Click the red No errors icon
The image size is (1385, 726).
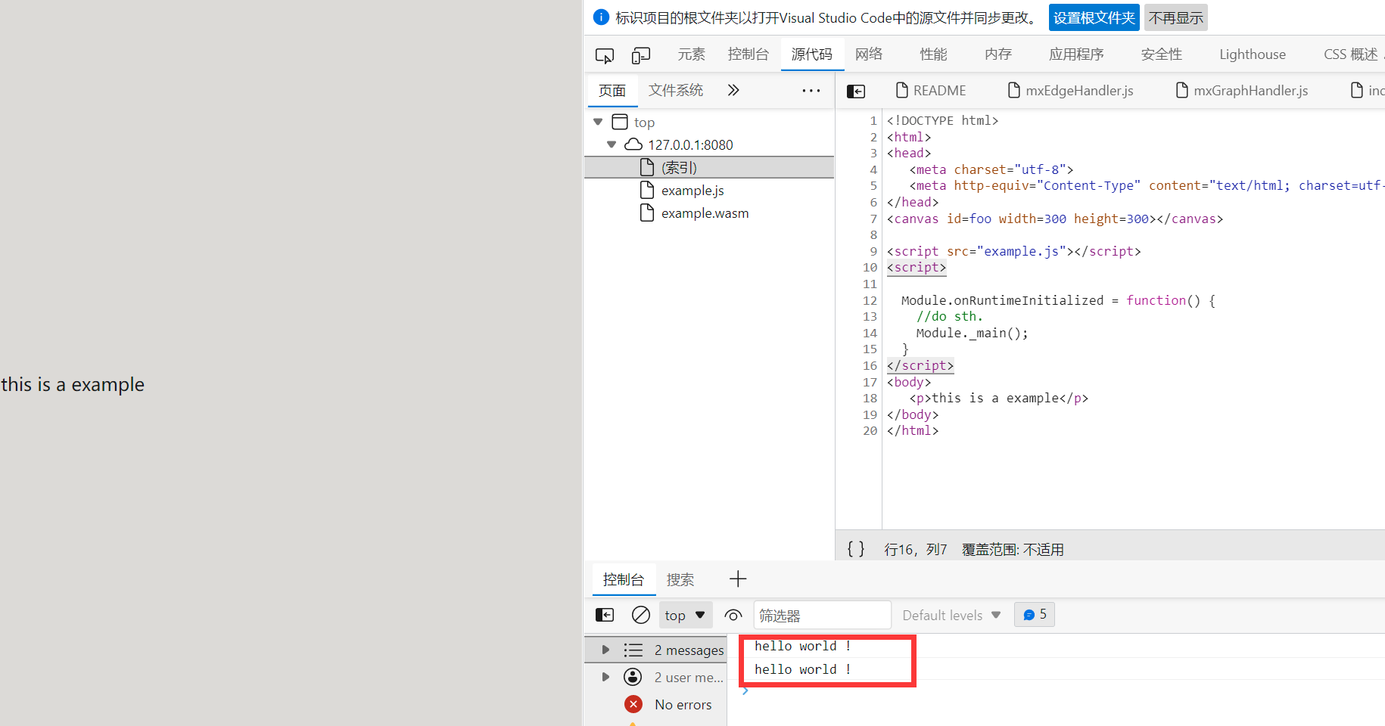coord(633,704)
